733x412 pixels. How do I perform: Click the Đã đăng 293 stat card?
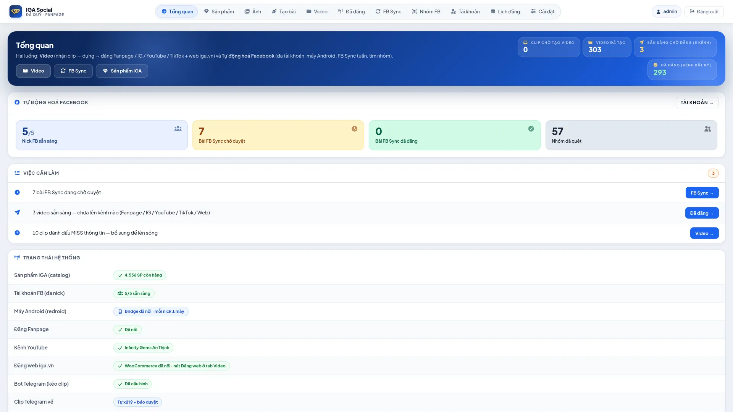[682, 70]
